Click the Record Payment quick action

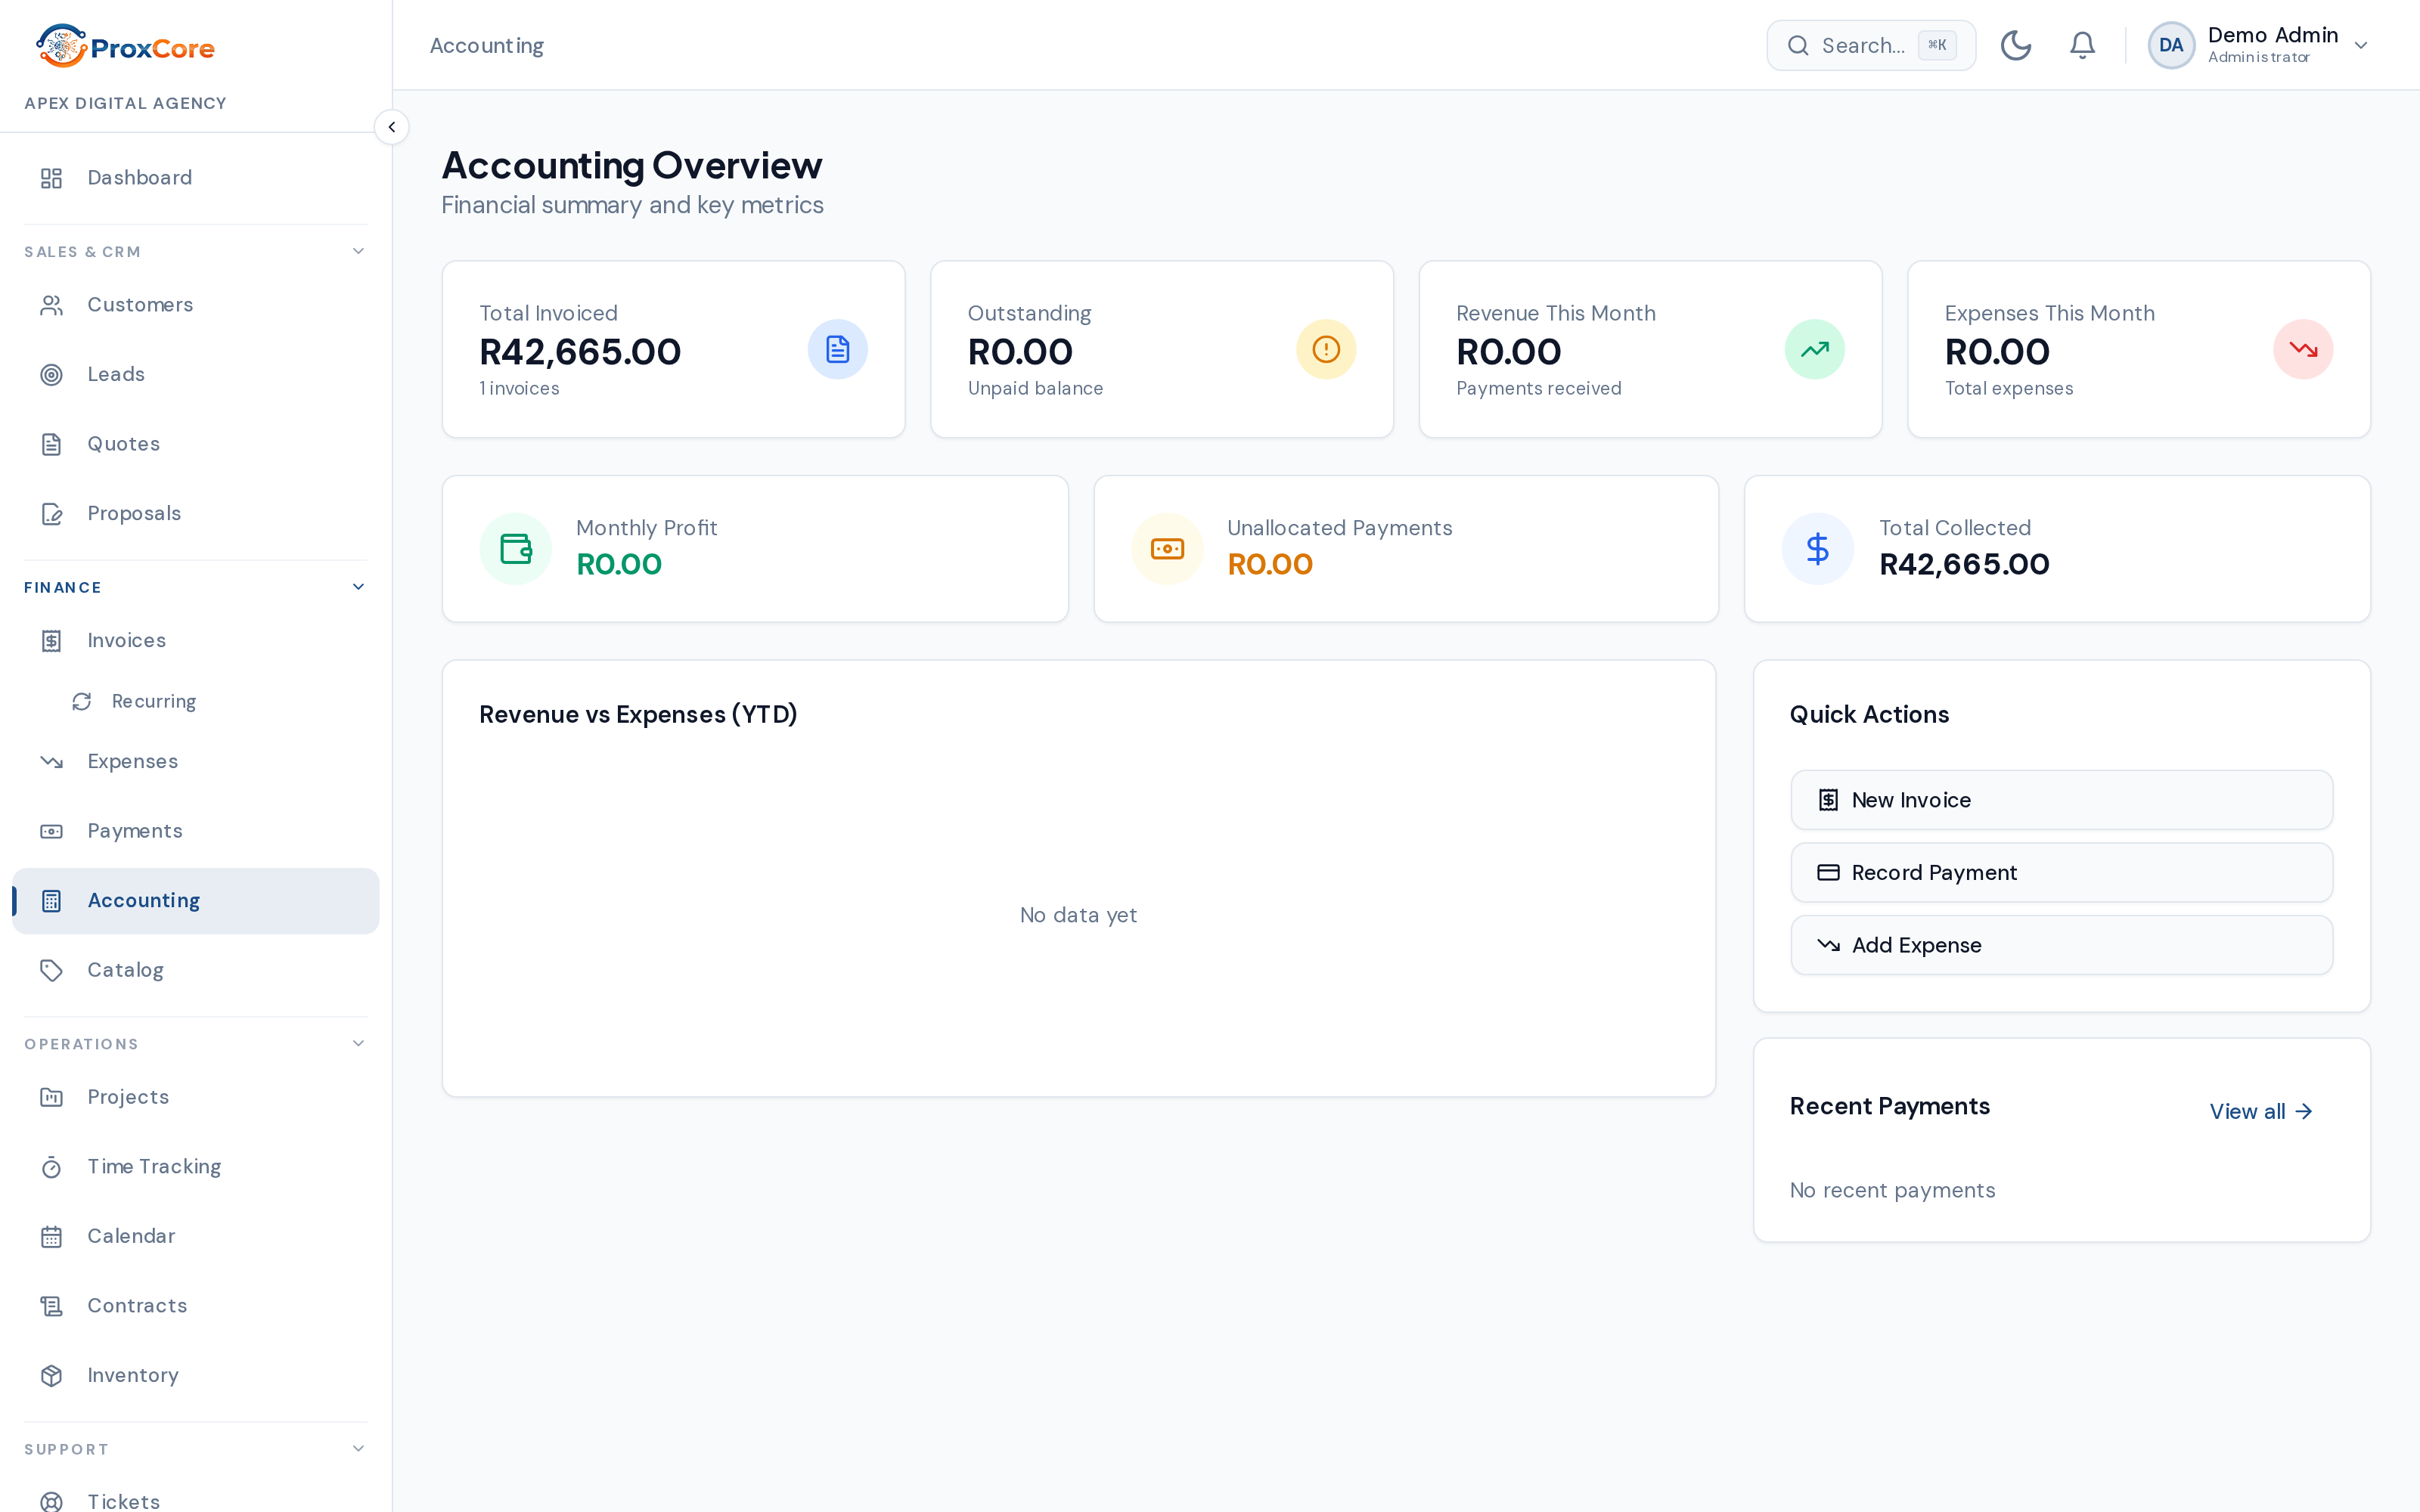(x=2061, y=873)
